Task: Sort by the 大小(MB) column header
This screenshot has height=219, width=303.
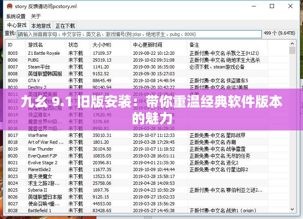Action: [110, 45]
